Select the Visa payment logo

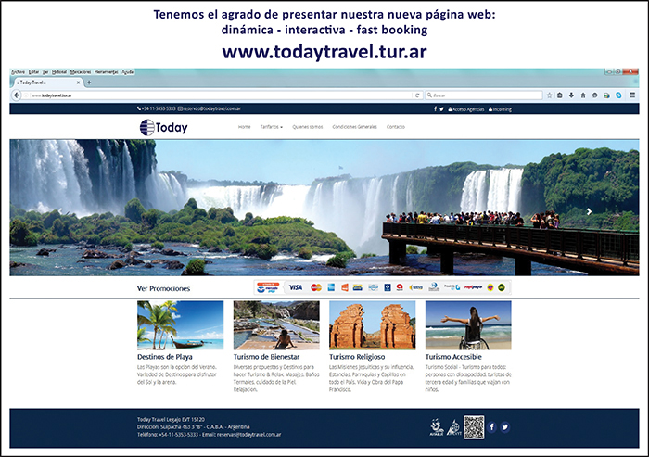point(296,287)
